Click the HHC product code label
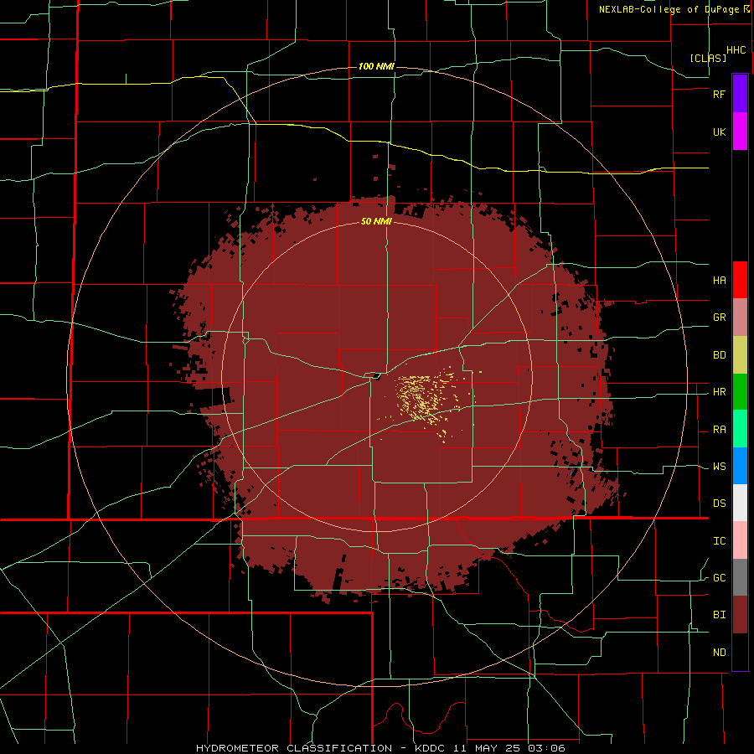 click(736, 50)
